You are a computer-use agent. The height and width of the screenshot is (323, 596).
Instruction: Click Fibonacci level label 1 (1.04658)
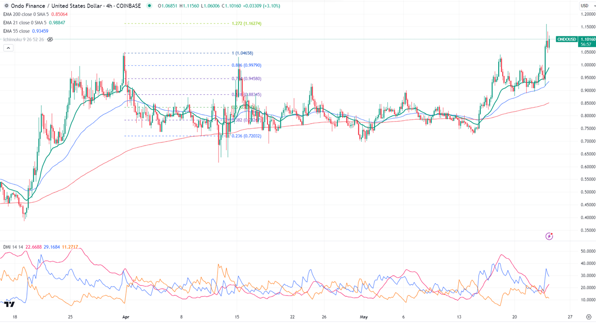pyautogui.click(x=243, y=53)
